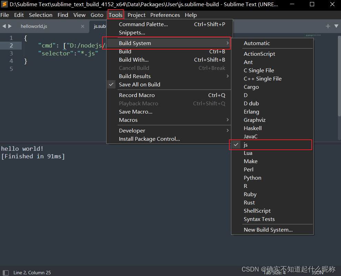Select Perl build system
Viewport: 341px width, 276px height.
(272, 169)
